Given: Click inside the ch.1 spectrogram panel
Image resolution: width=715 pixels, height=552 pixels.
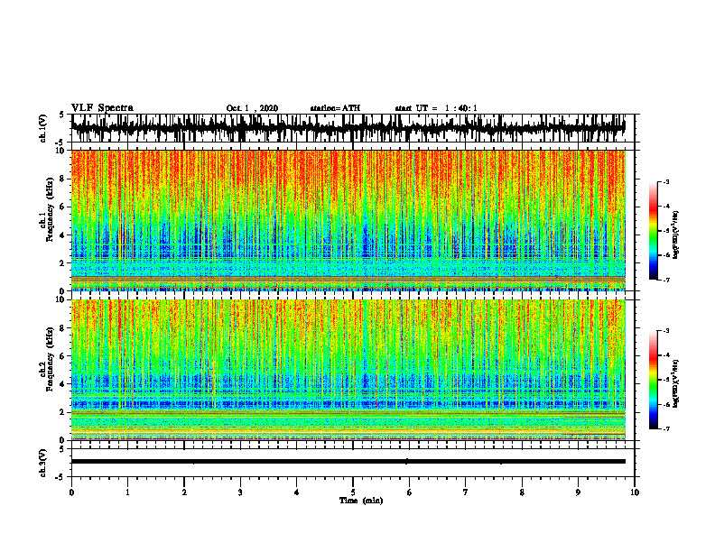Looking at the screenshot, I should (348, 220).
